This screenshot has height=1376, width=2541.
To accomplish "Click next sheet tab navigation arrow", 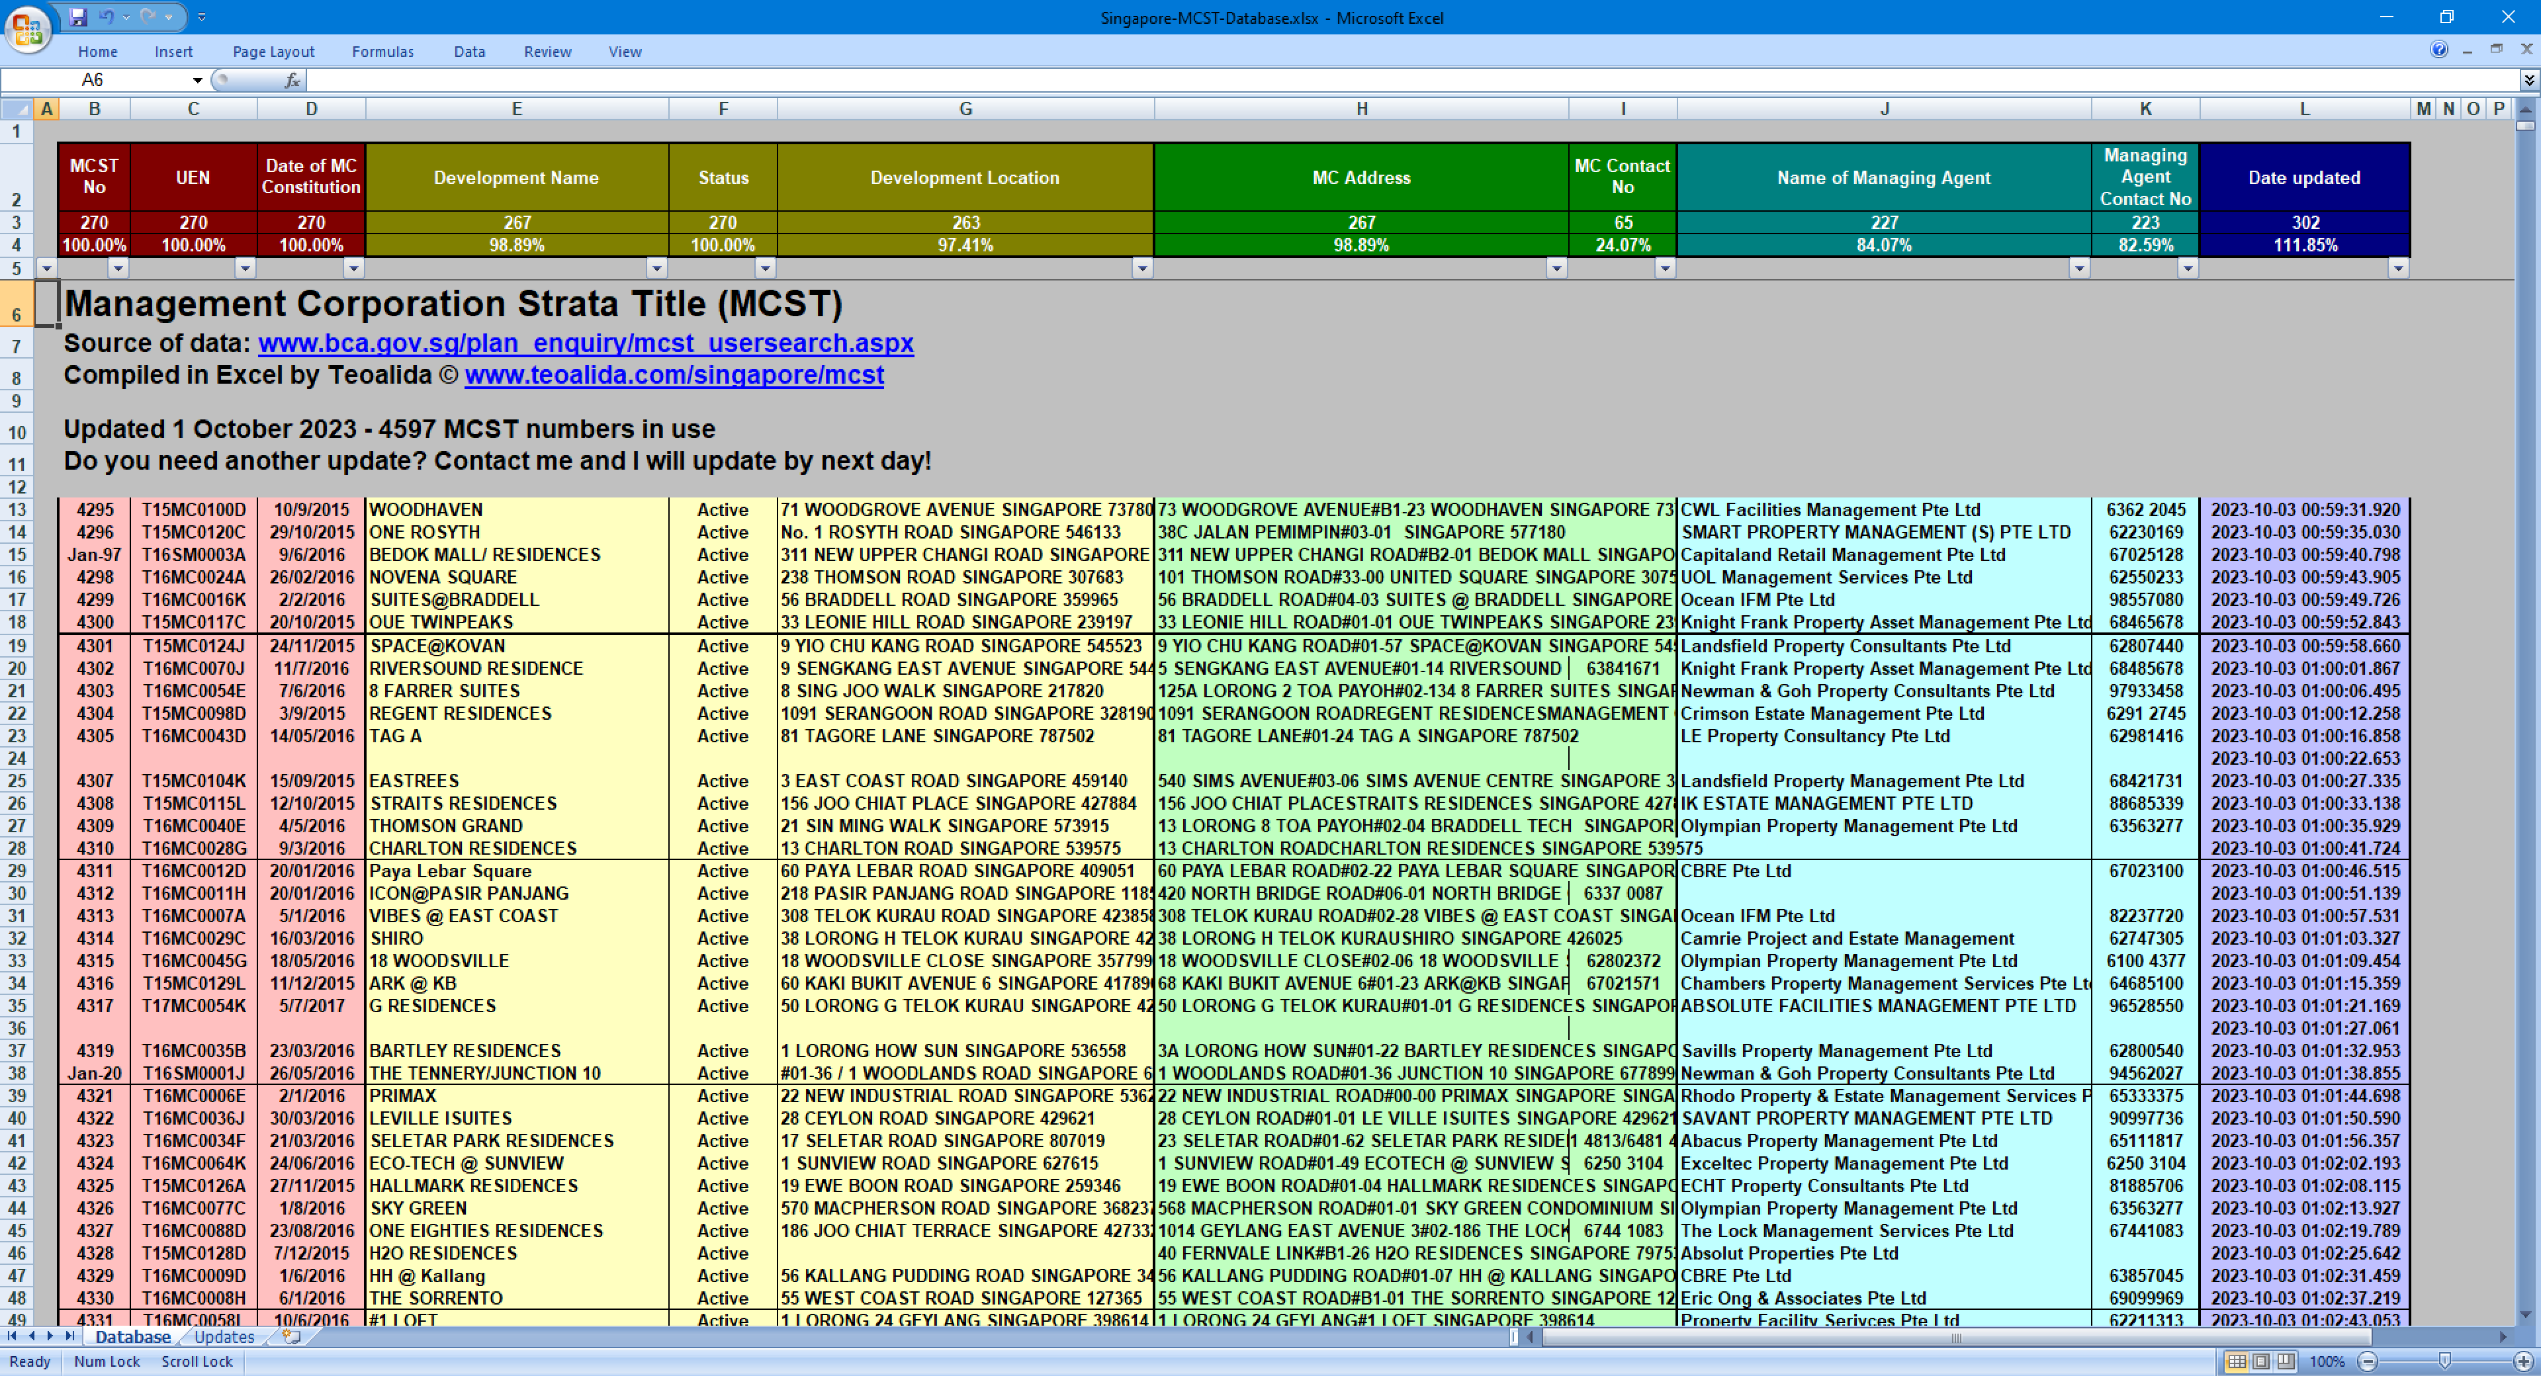I will tap(50, 1336).
